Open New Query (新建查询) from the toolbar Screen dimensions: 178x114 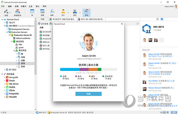click(18, 12)
